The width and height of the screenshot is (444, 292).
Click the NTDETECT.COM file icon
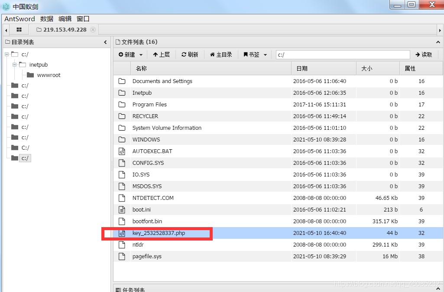(122, 198)
